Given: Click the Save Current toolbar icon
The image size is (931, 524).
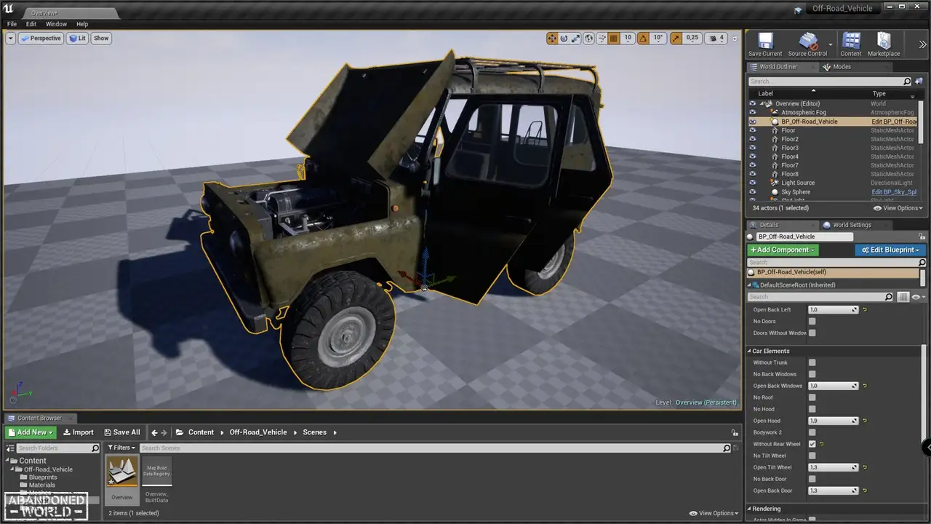Looking at the screenshot, I should [x=764, y=43].
